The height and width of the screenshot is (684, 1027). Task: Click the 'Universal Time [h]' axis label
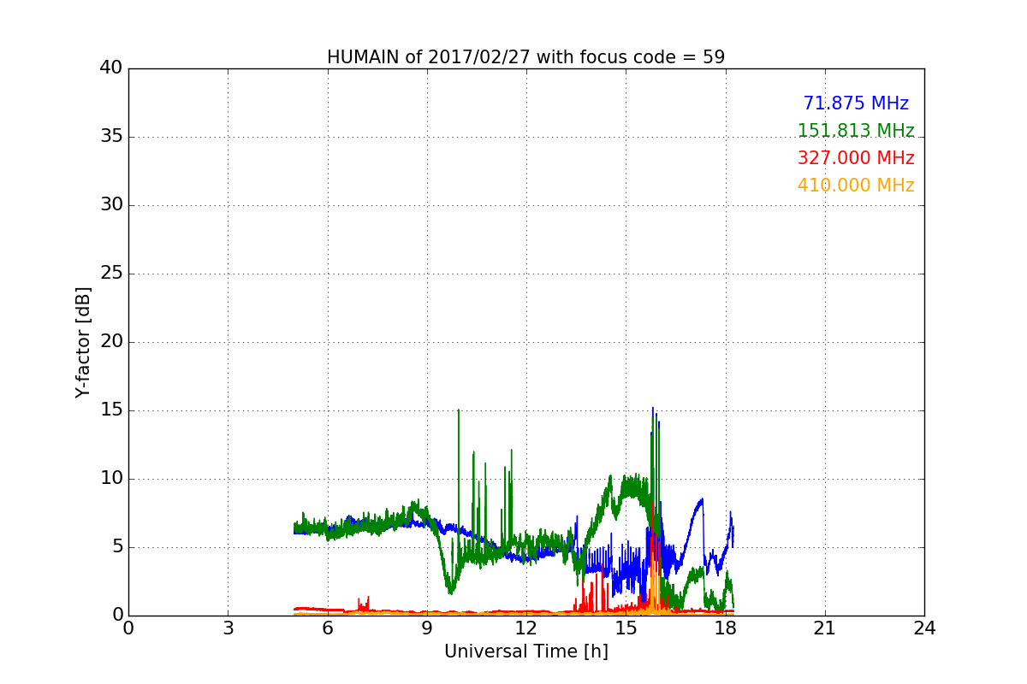pos(525,652)
